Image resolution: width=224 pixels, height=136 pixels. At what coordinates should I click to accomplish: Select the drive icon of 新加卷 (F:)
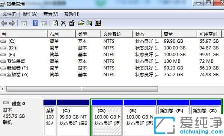3,68
